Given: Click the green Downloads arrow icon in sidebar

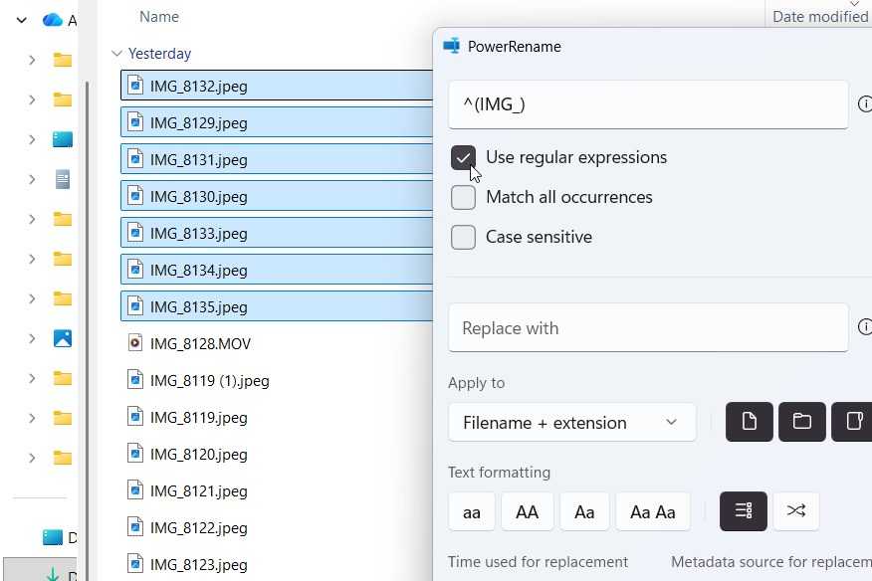Looking at the screenshot, I should pyautogui.click(x=53, y=574).
